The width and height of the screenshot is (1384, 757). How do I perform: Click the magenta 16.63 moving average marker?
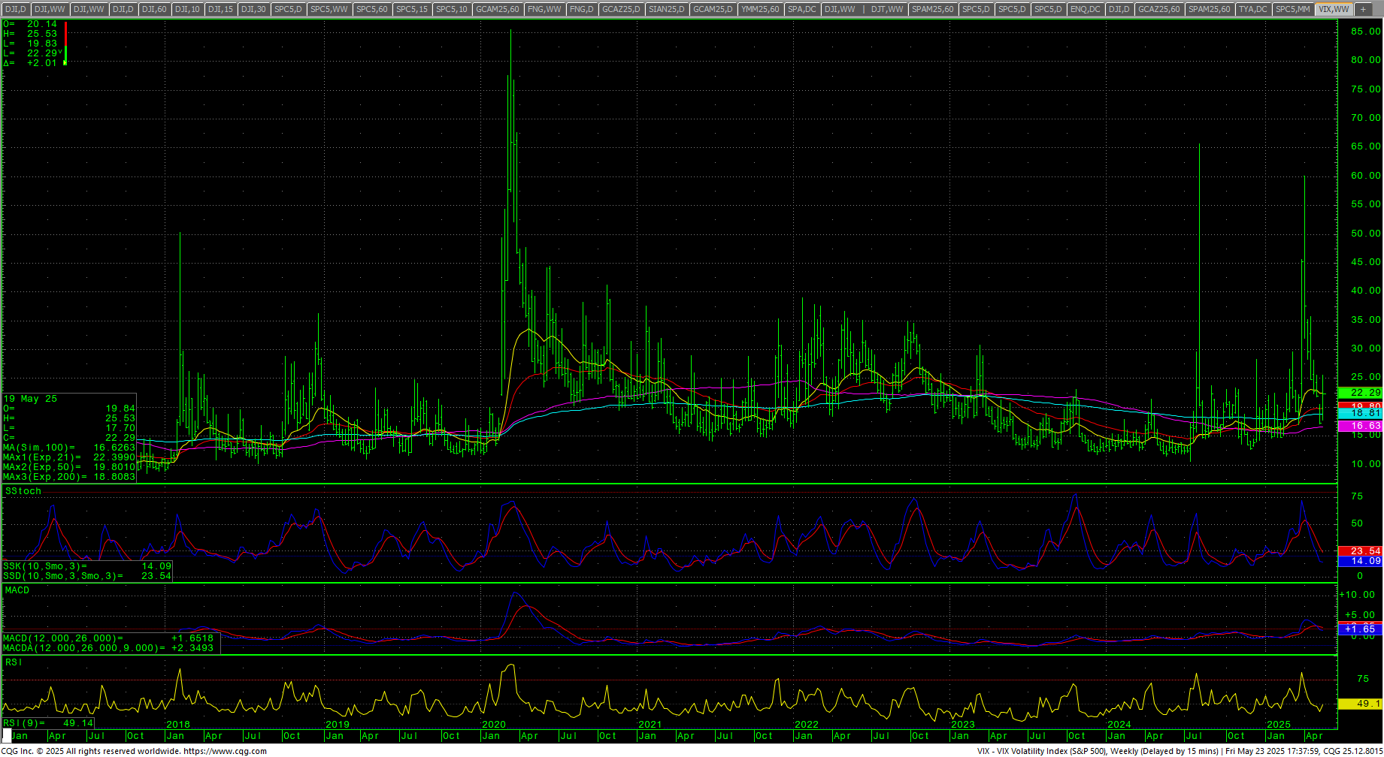1360,426
